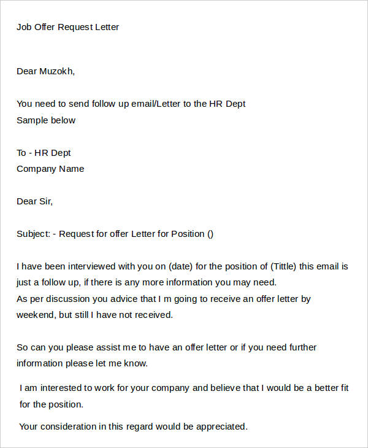Click the 'You need to send follow up' line
The image size is (368, 448).
click(131, 104)
